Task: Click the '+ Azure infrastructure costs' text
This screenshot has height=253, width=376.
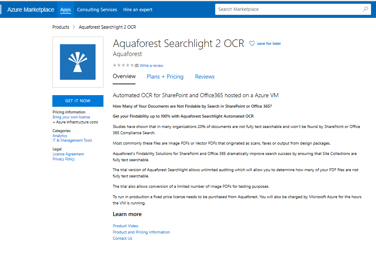Action: tap(75, 122)
